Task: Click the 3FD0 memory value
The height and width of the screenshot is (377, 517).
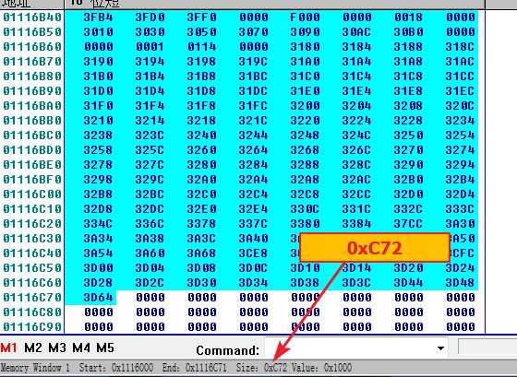Action: coord(150,18)
